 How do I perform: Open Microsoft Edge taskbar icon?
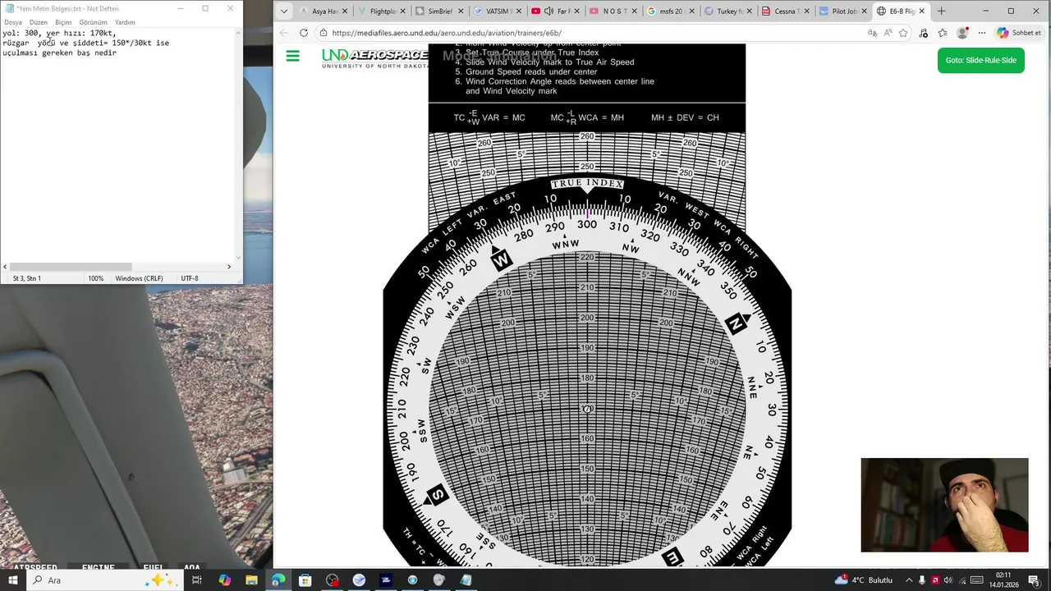click(x=278, y=580)
